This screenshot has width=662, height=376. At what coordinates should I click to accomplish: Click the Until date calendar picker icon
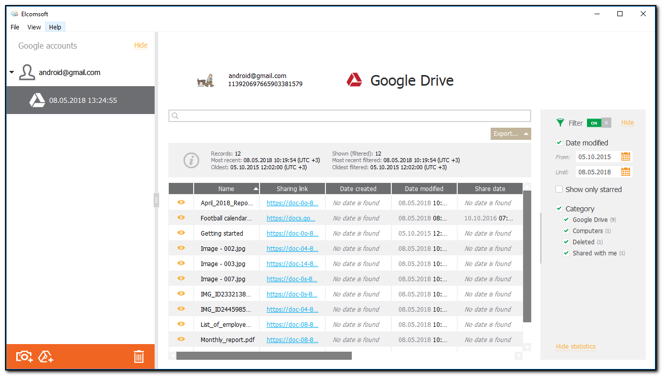coord(626,172)
